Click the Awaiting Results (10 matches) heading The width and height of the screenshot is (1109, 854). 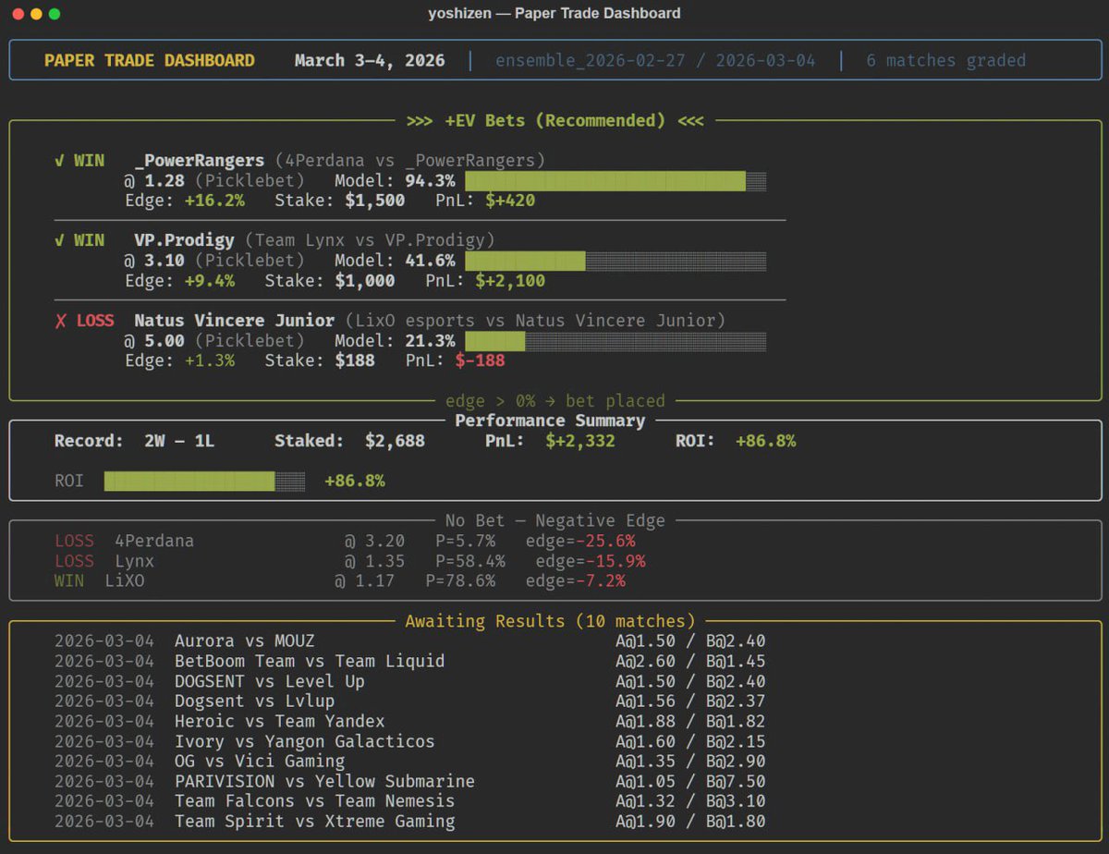550,621
